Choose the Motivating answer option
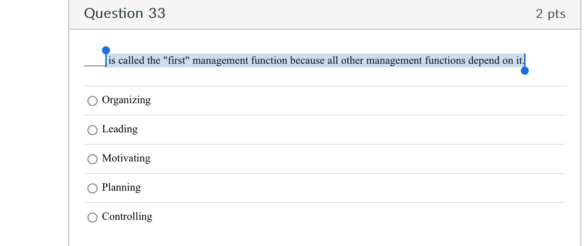Image resolution: width=586 pixels, height=246 pixels. click(x=93, y=159)
